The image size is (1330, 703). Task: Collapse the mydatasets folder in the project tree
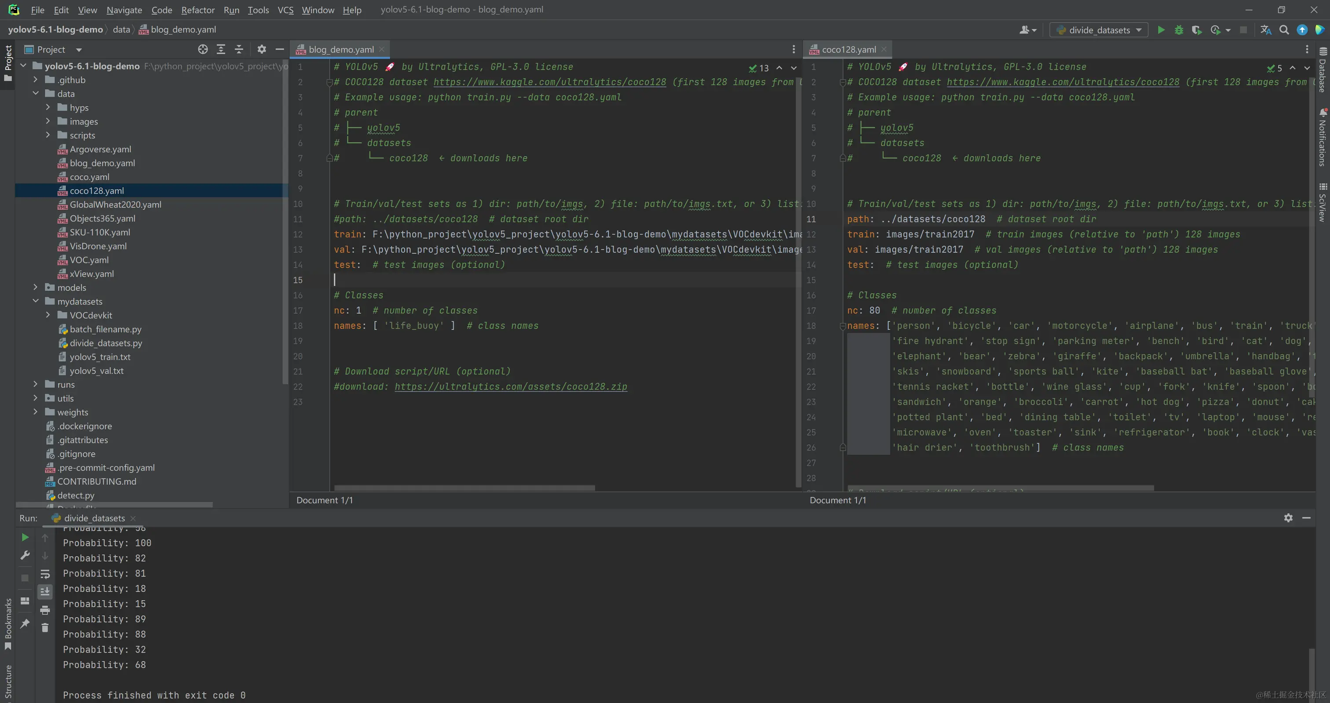[36, 302]
